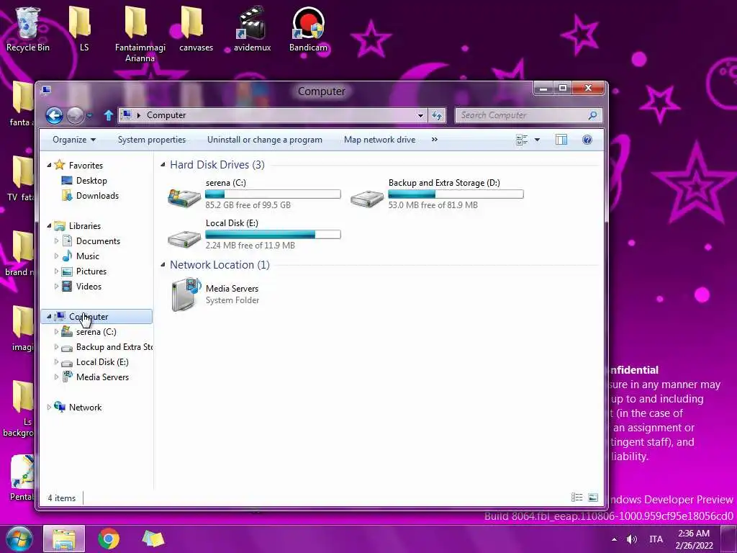
Task: Expand Backup and Extra Storage tree node
Action: pyautogui.click(x=56, y=347)
